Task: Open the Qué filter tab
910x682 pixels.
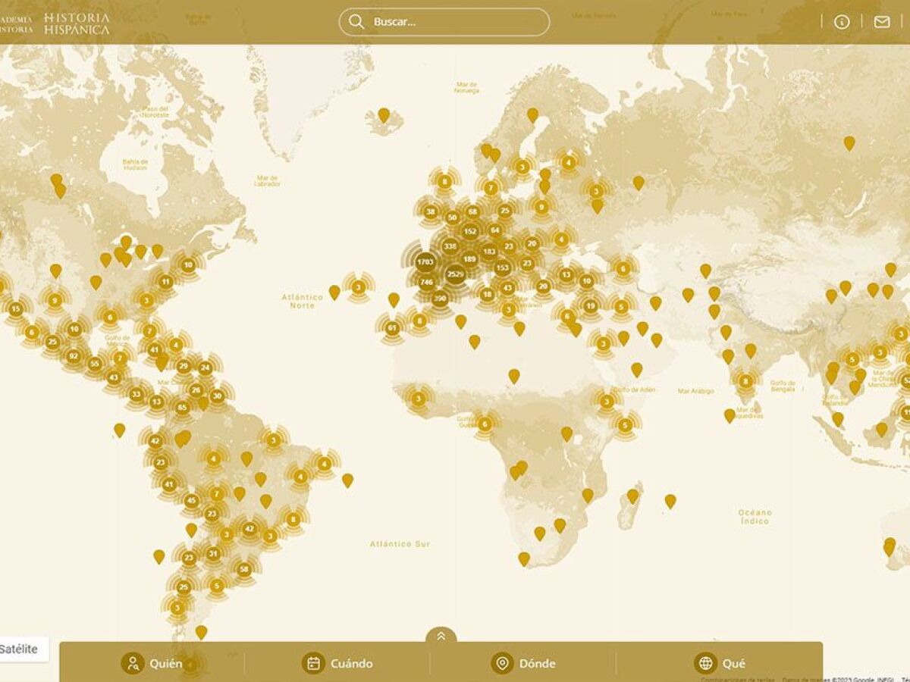Action: tap(720, 663)
